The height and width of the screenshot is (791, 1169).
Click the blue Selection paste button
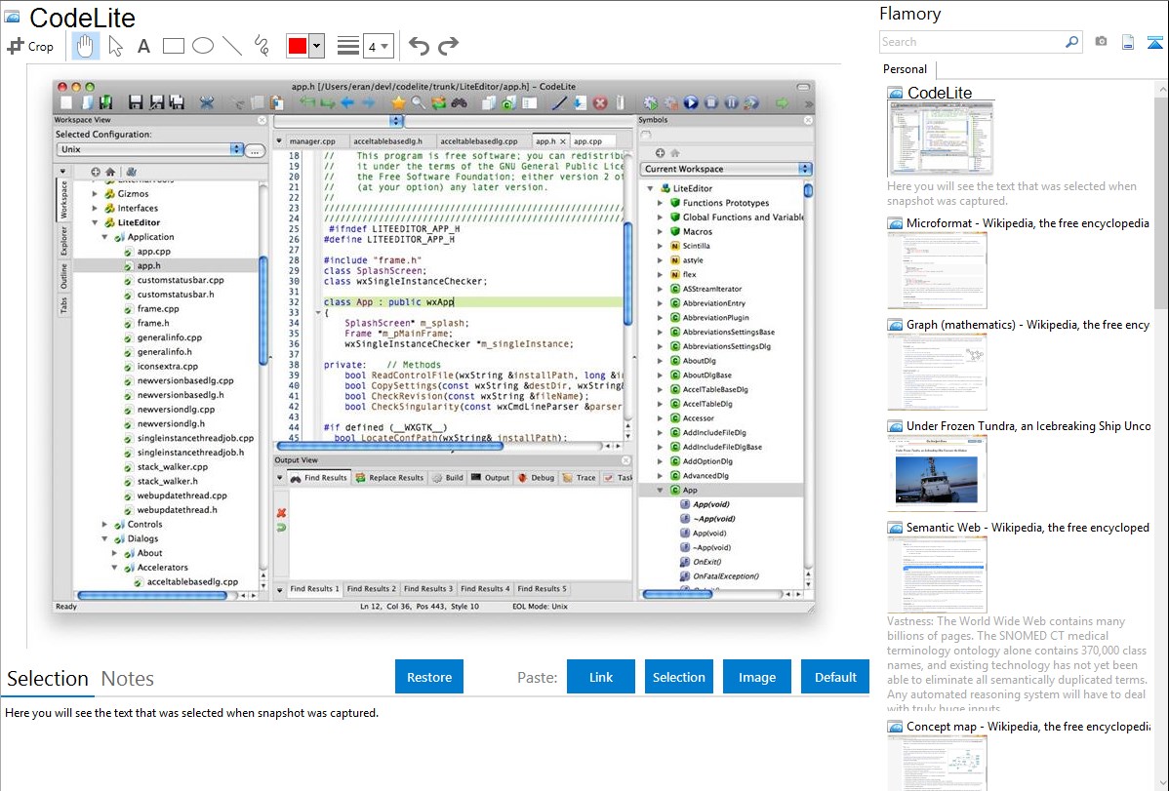(x=679, y=677)
